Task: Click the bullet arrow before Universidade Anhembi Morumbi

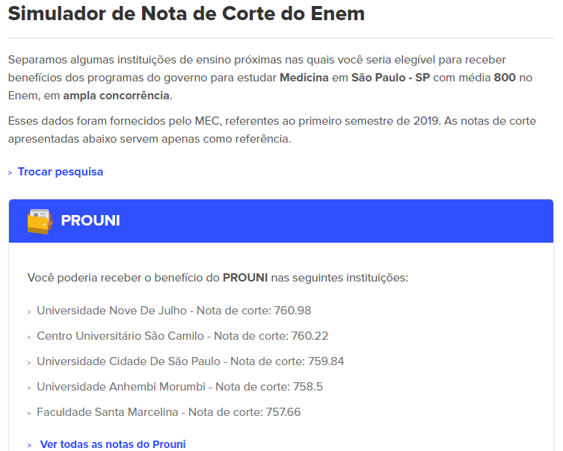Action: pyautogui.click(x=29, y=388)
